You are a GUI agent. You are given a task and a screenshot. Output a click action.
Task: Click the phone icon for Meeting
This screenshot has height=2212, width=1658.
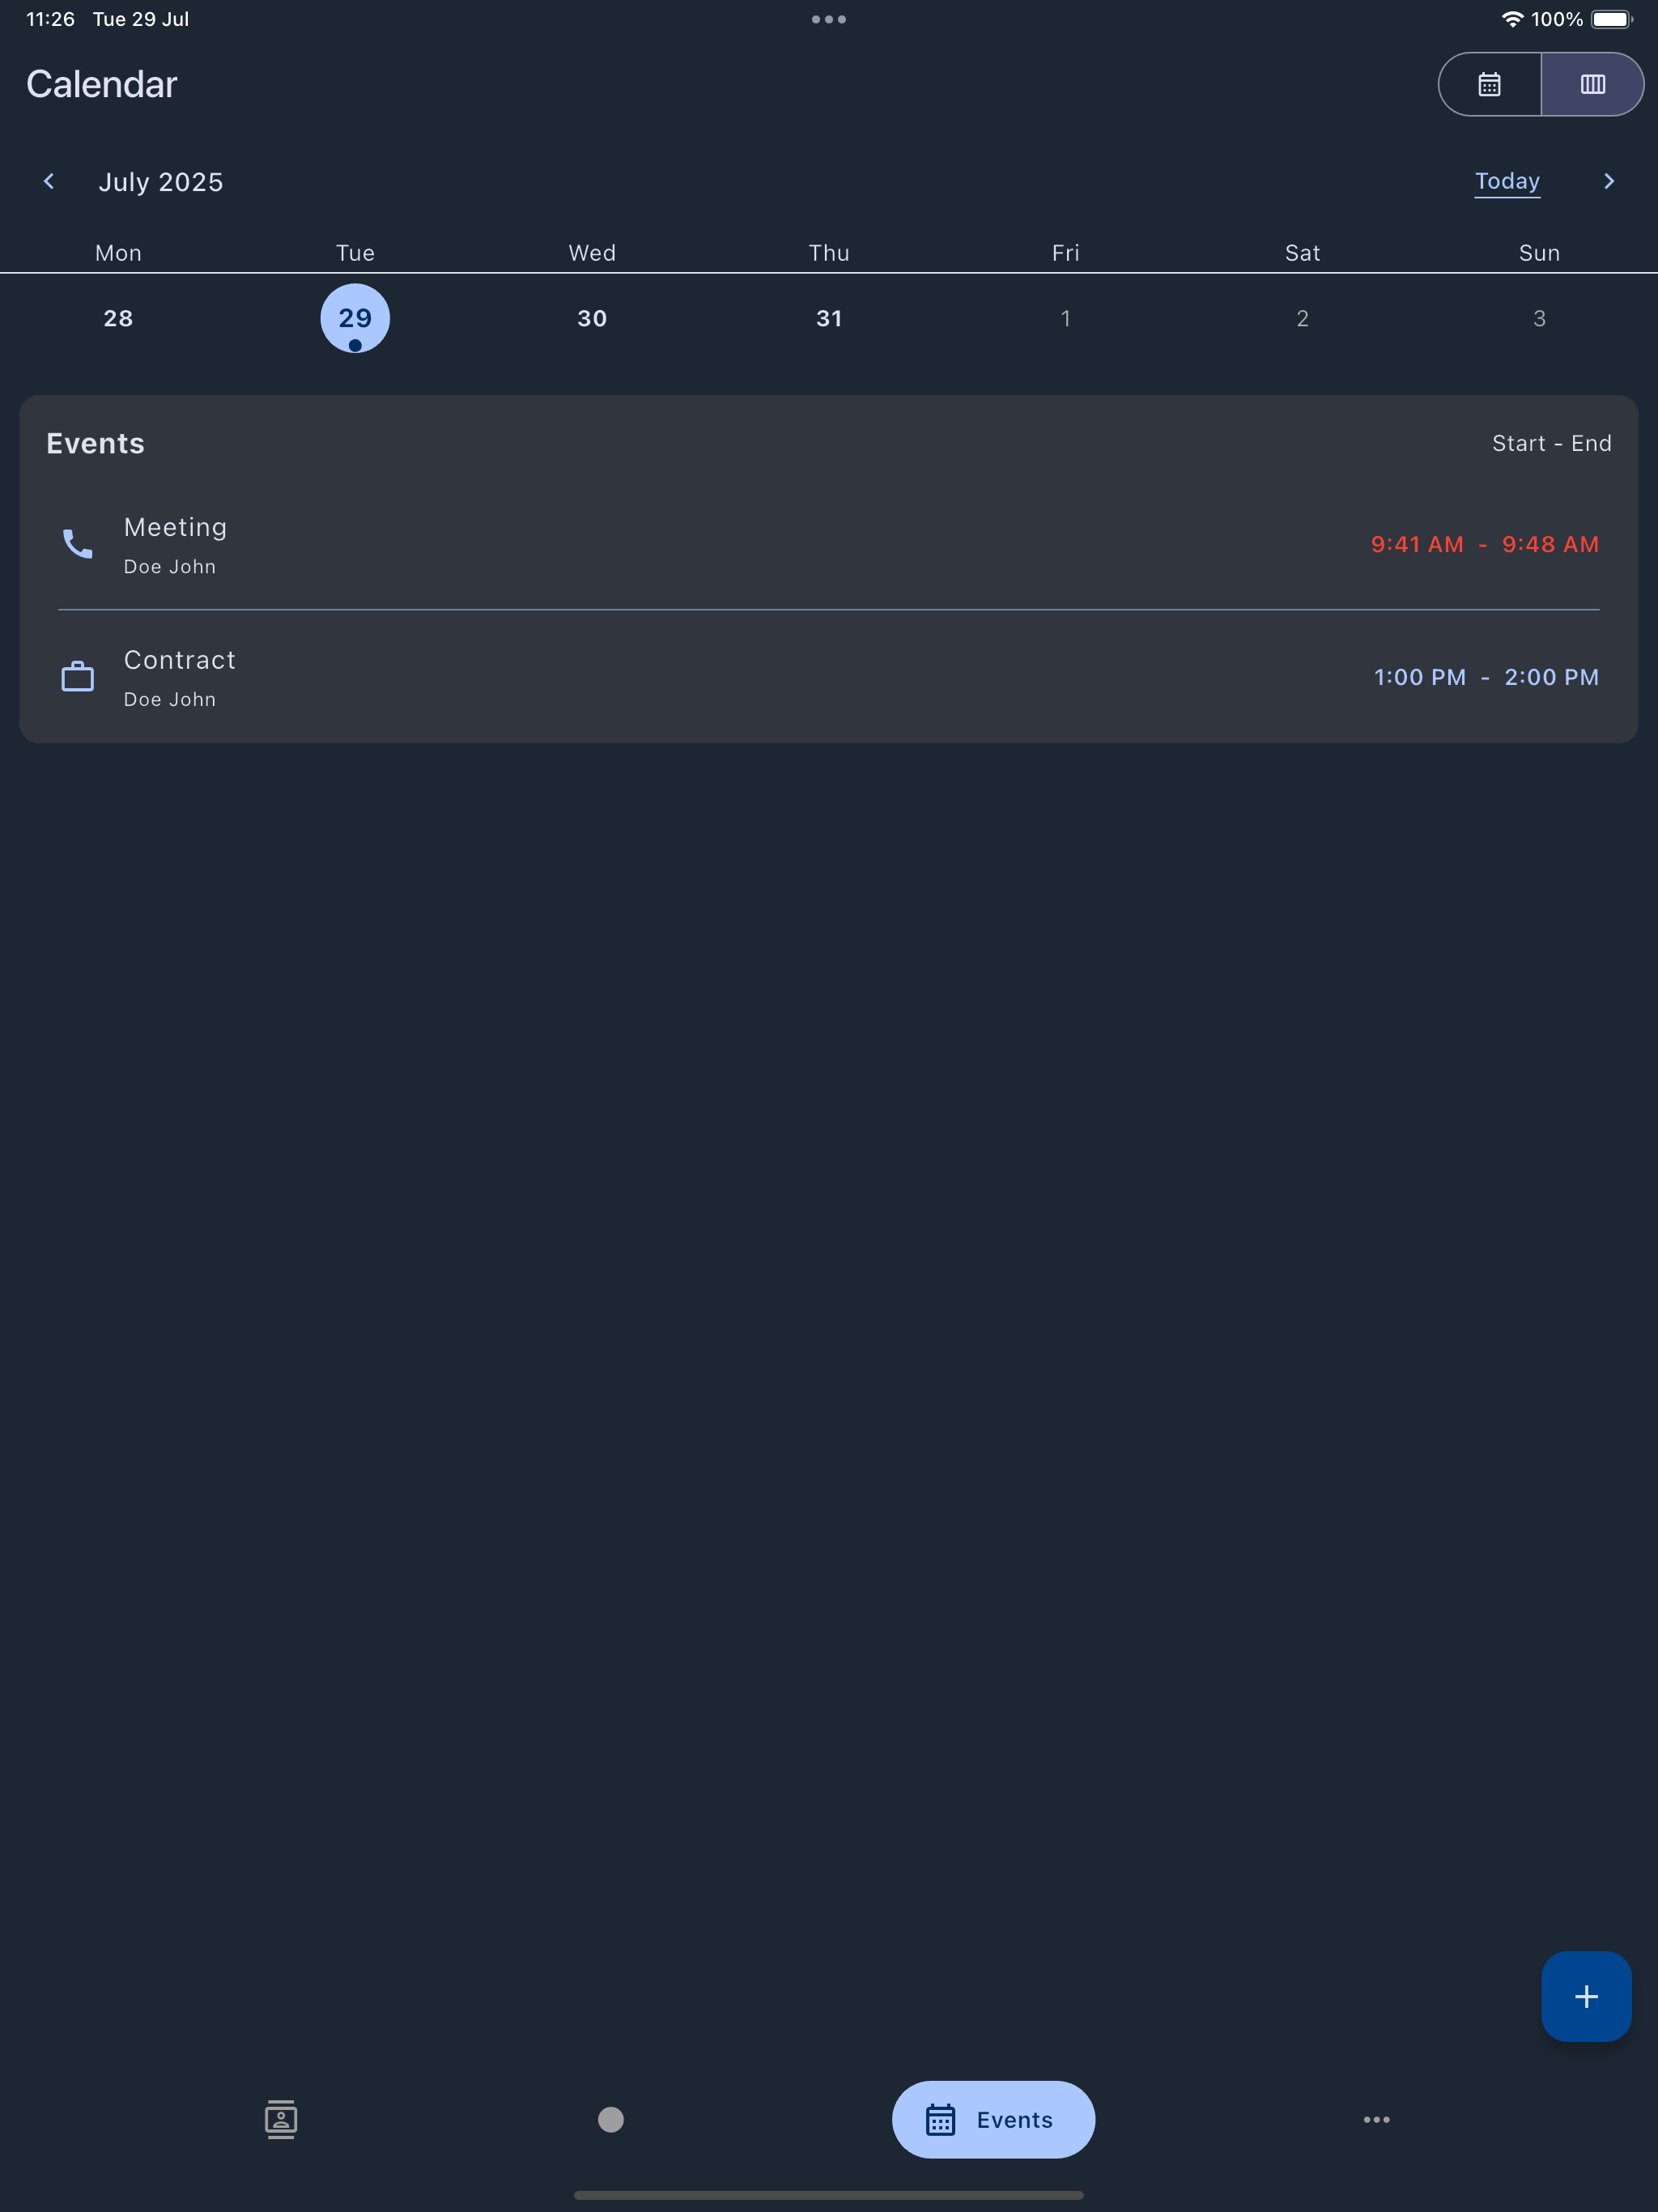point(78,544)
